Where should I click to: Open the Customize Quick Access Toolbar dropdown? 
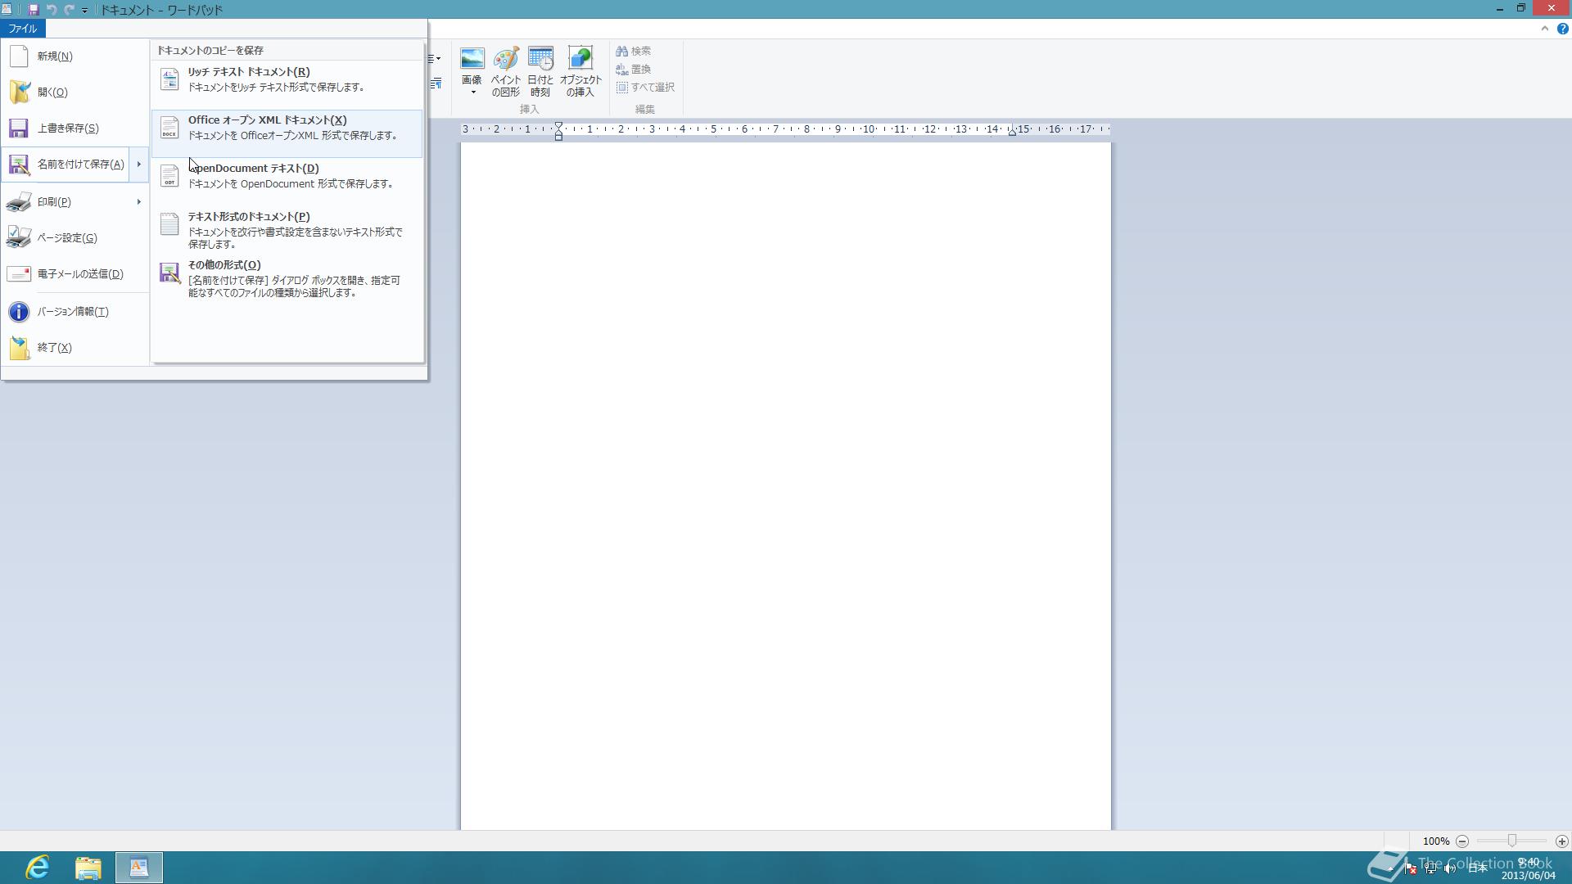pos(84,11)
